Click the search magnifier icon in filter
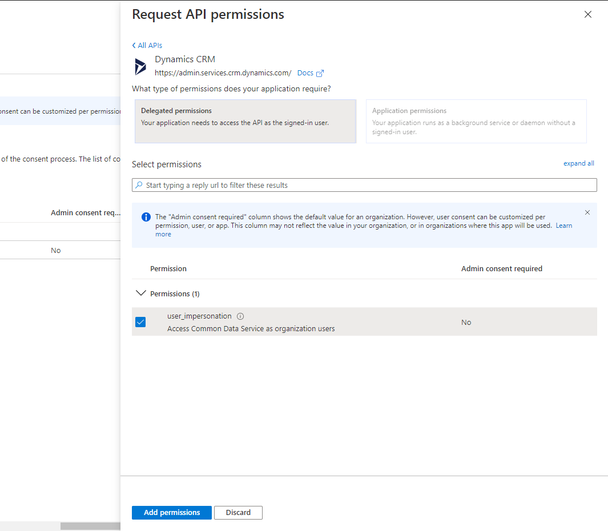 [139, 185]
